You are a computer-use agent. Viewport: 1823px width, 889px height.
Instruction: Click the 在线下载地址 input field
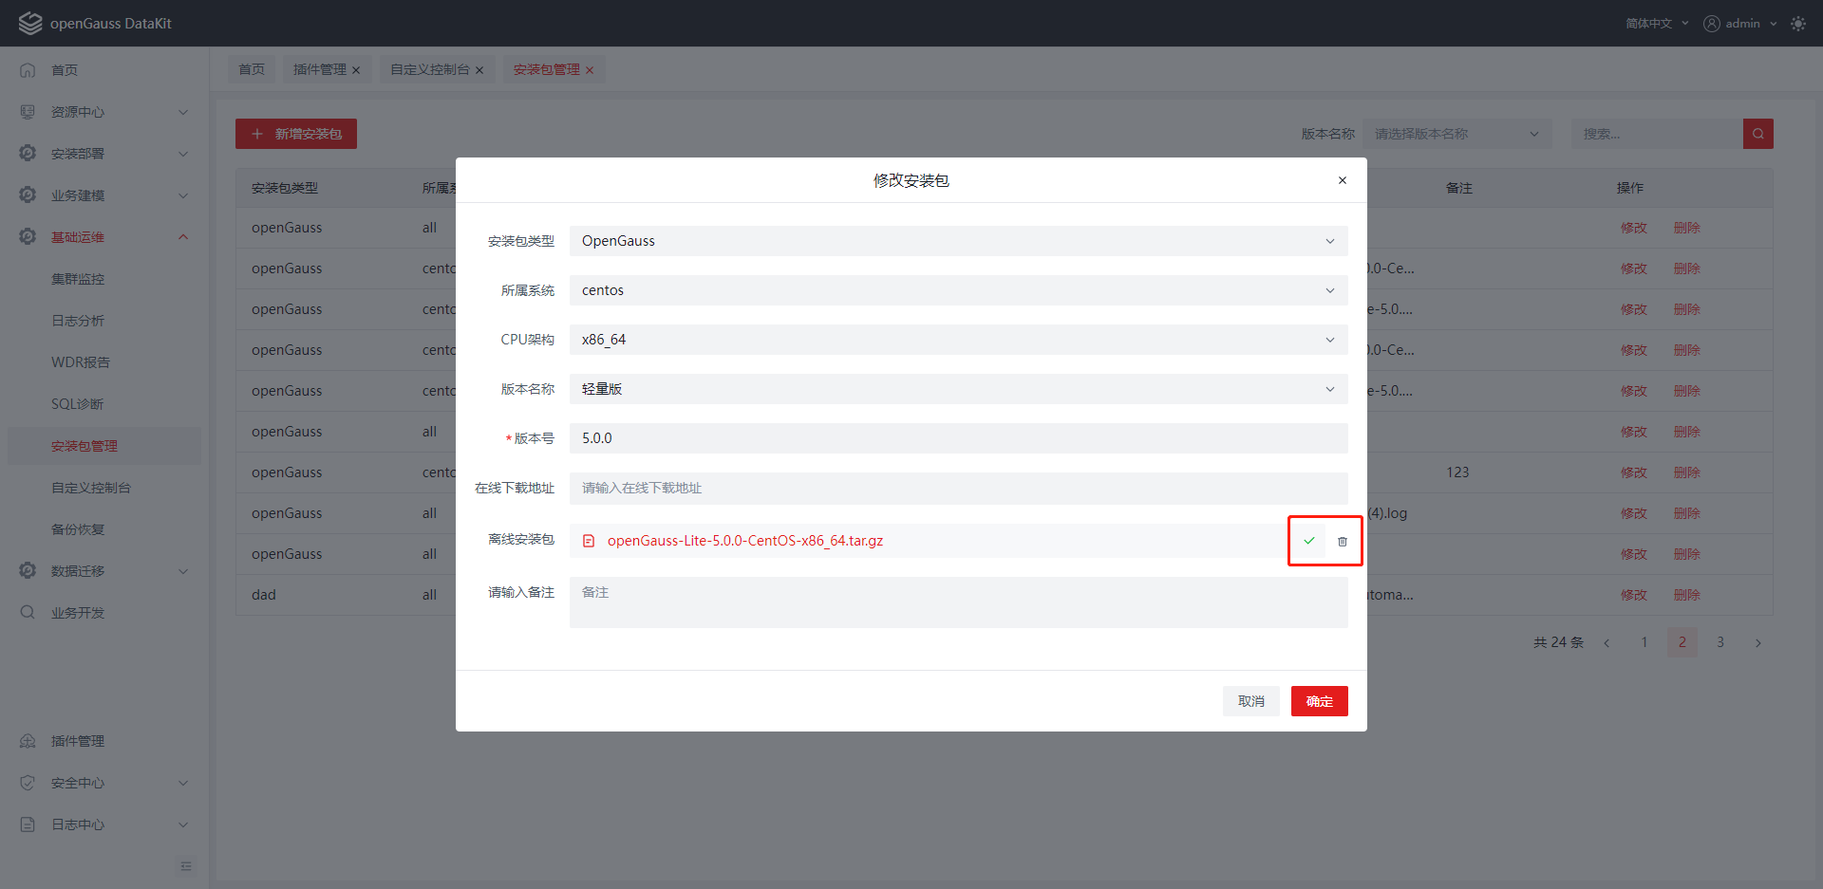958,488
